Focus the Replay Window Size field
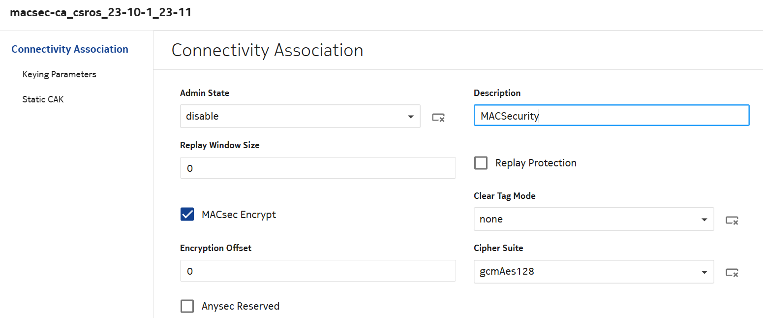 pyautogui.click(x=318, y=168)
